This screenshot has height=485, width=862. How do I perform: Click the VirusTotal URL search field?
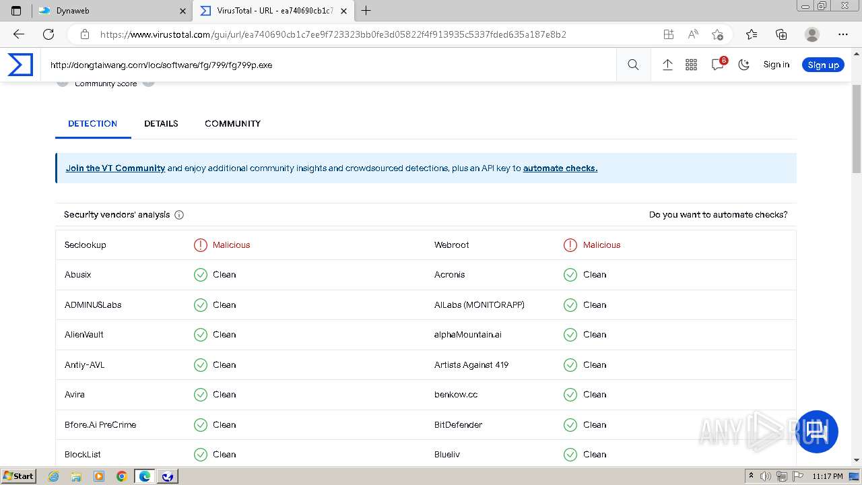(x=330, y=65)
